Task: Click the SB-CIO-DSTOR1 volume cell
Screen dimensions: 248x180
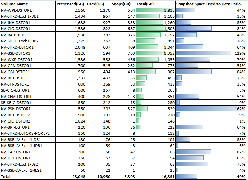Action: 28,90
